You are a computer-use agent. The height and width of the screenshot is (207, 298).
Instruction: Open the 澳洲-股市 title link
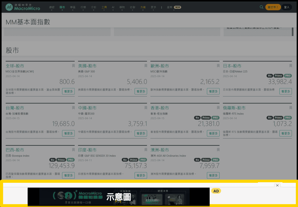tap(160, 150)
